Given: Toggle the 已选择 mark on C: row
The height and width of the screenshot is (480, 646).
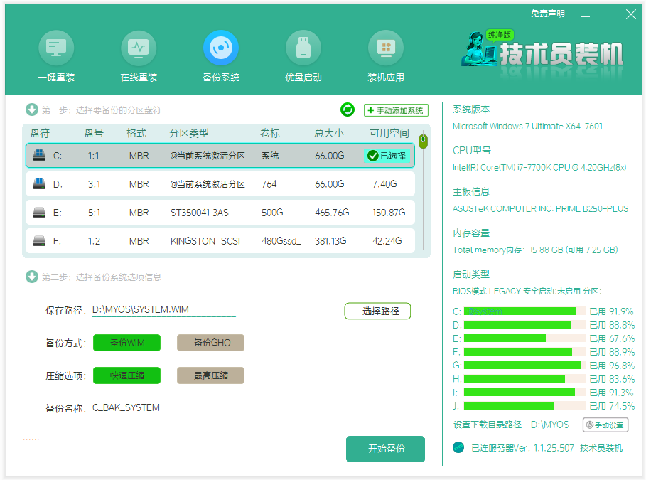Looking at the screenshot, I should point(387,156).
